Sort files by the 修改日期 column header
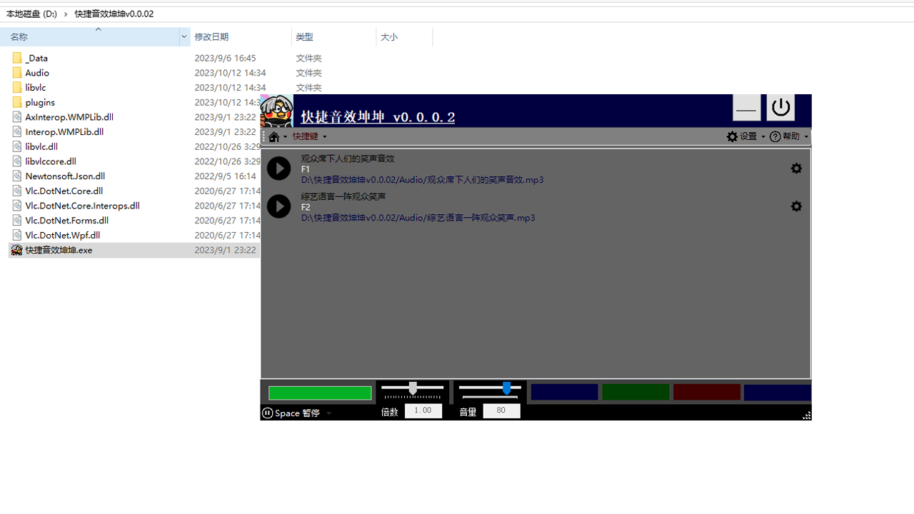The image size is (914, 514). [212, 36]
